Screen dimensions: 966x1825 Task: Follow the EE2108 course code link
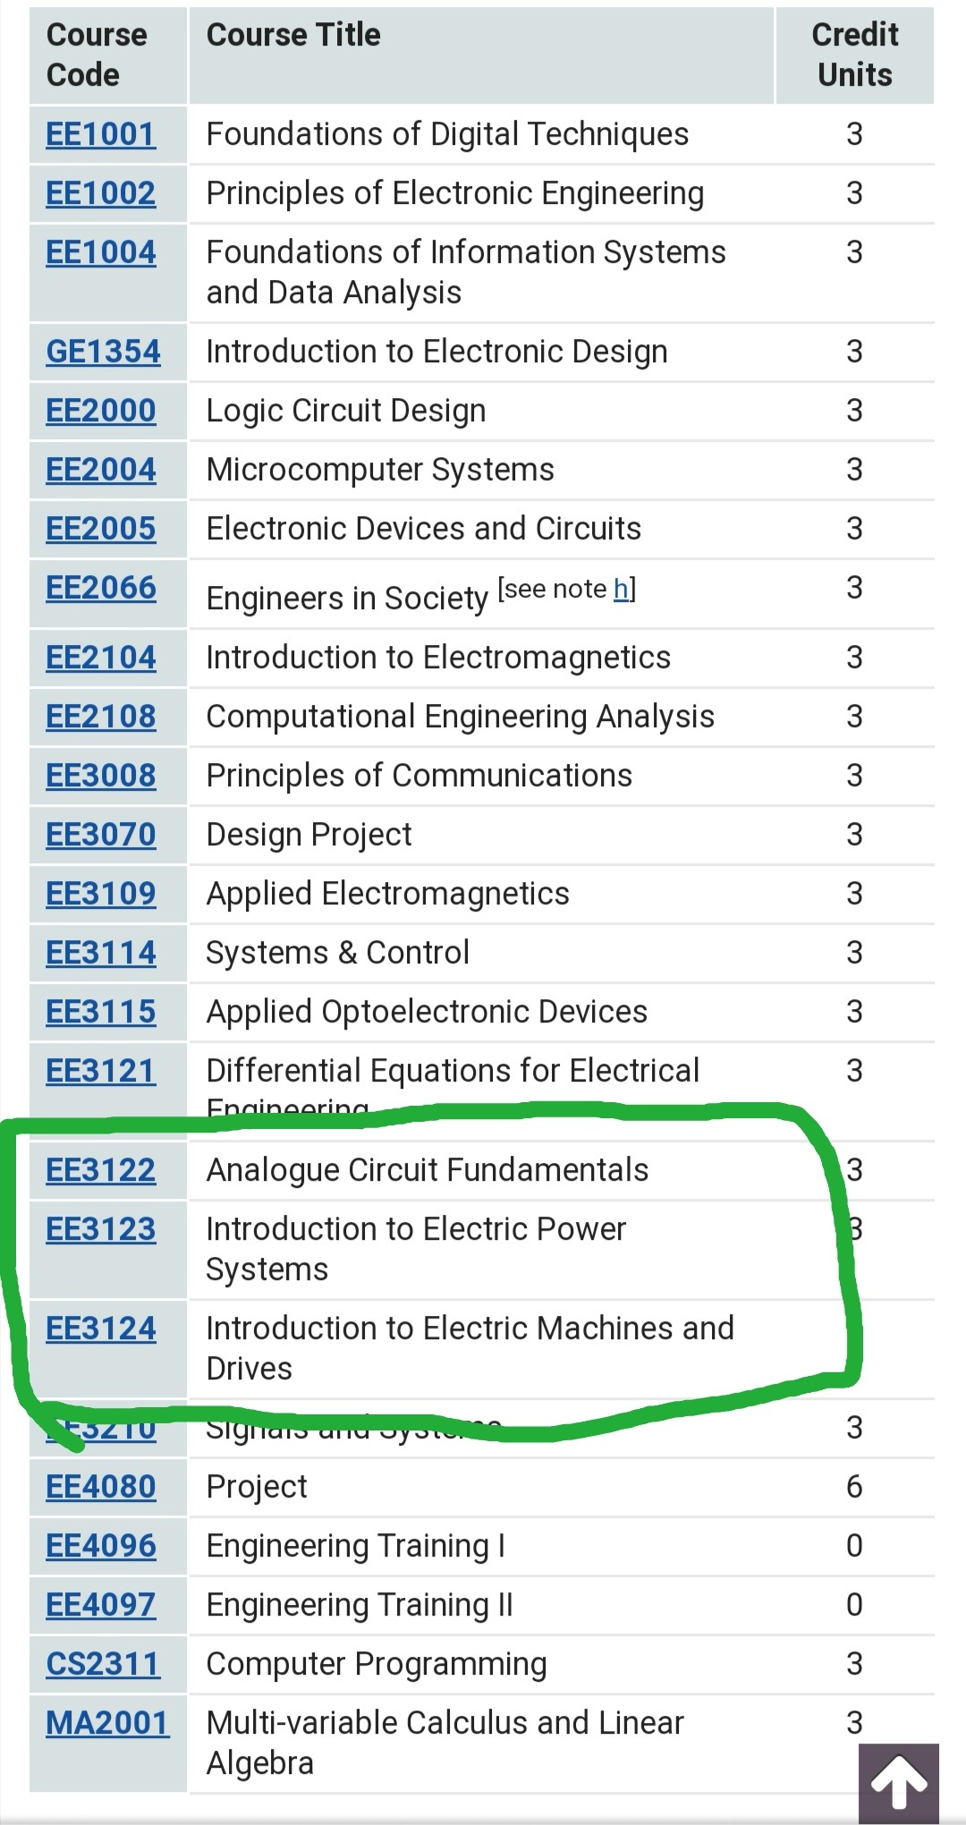100,717
